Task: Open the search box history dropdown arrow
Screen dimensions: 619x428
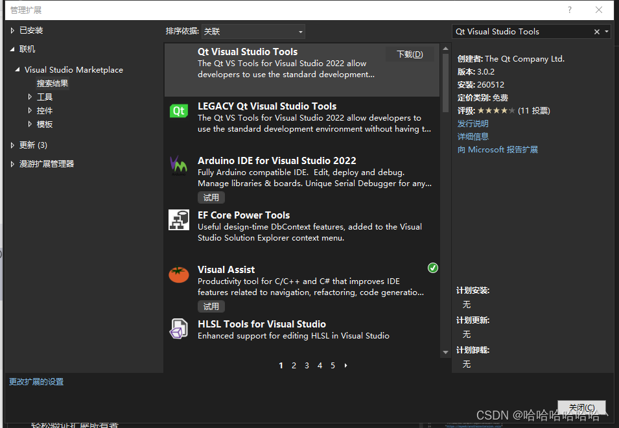Action: [x=607, y=32]
